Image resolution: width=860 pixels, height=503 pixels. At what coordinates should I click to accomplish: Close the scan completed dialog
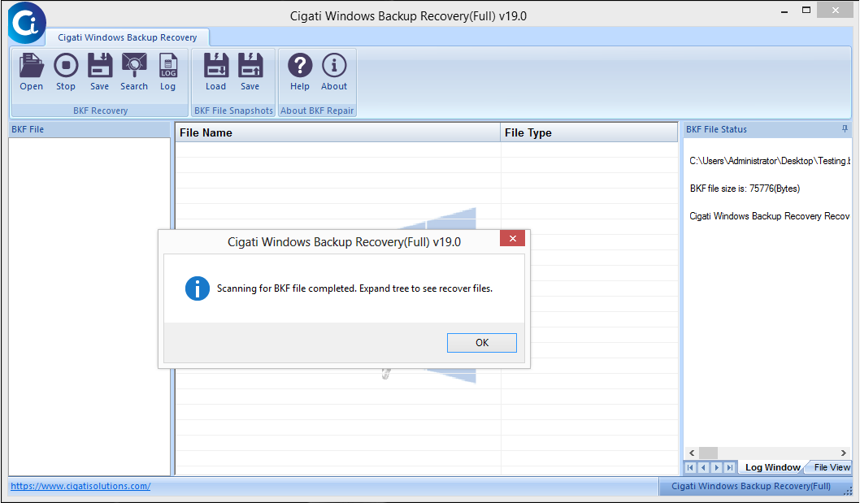pos(512,238)
